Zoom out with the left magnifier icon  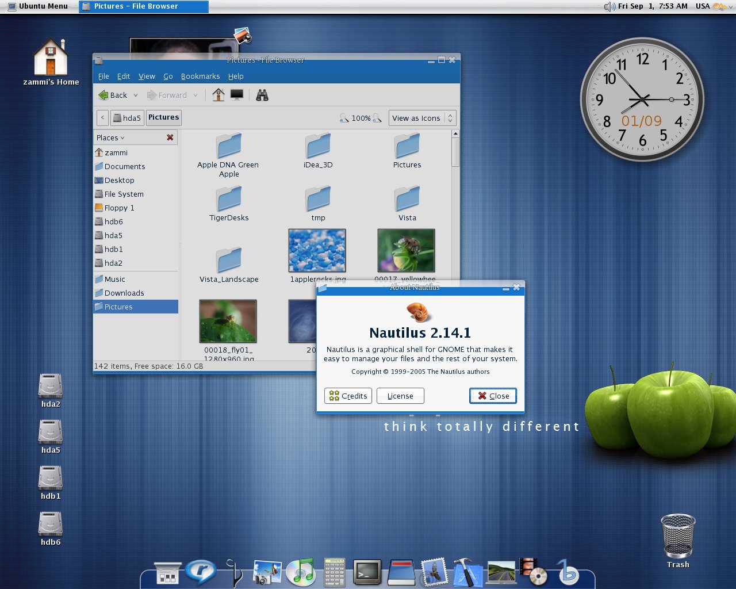click(344, 118)
